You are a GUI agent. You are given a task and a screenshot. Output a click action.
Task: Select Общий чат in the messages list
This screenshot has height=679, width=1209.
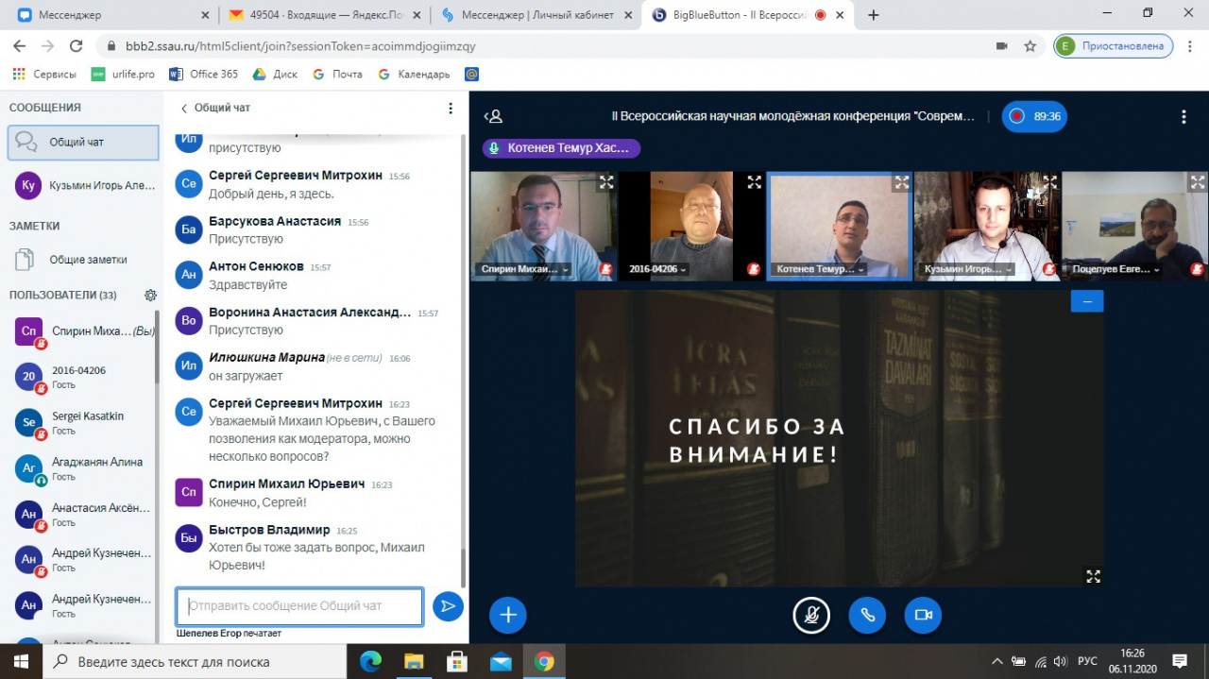point(83,143)
